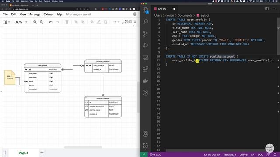Screen dimensions: 280x157
Task: Open the view panels dropdown in toolbar
Action: tap(6, 22)
